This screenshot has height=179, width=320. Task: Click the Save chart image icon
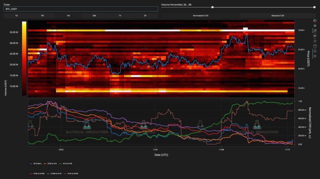pyautogui.click(x=315, y=46)
